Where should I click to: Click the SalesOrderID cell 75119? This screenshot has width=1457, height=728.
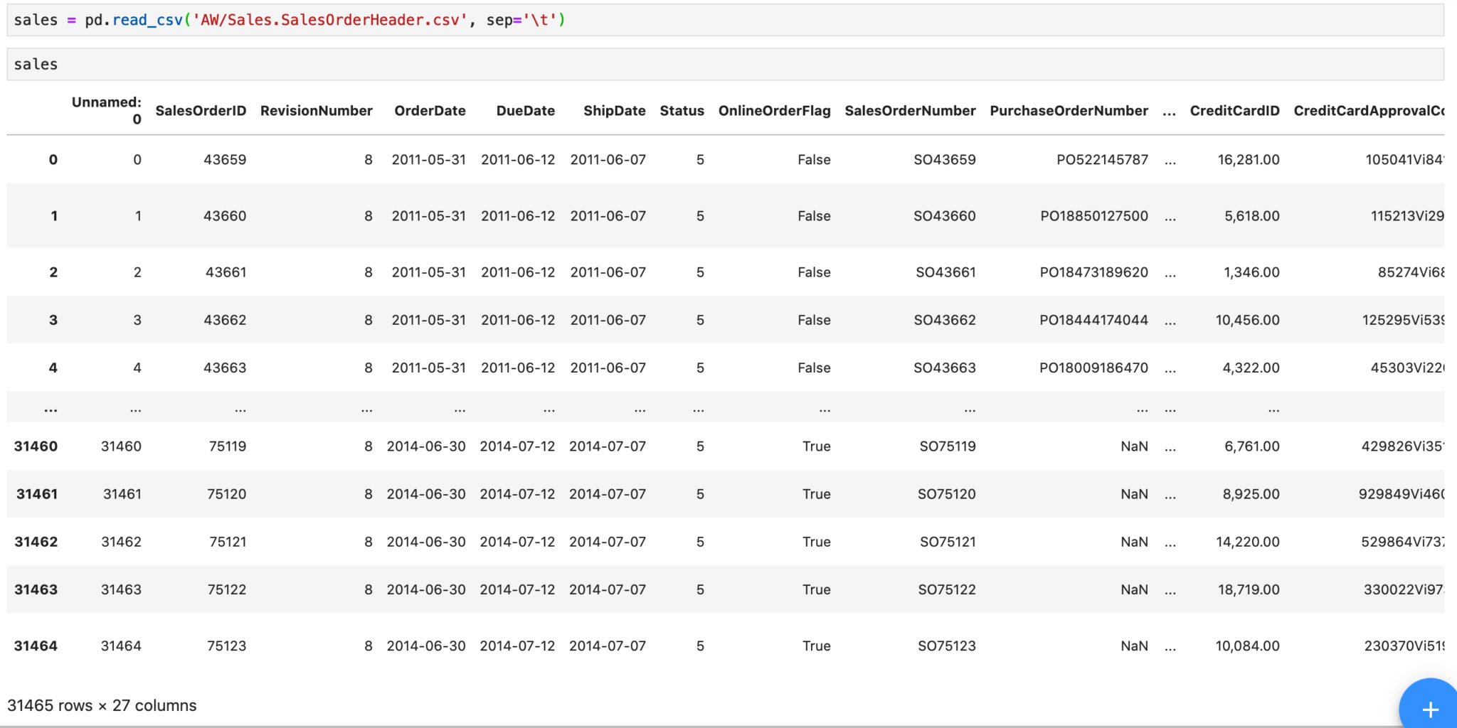pyautogui.click(x=227, y=446)
